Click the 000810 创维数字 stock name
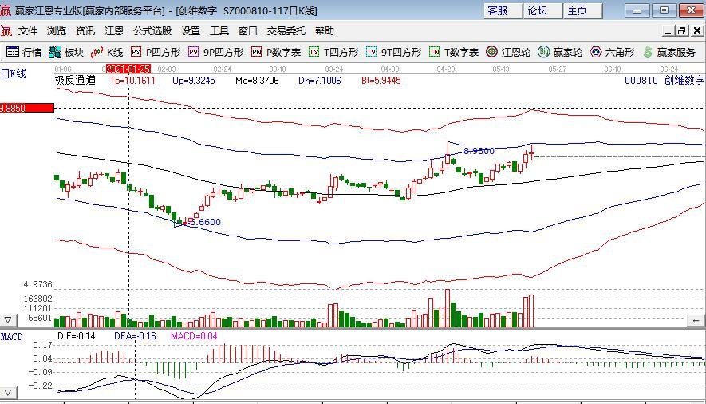Screen dimensions: 706x404 [665, 81]
